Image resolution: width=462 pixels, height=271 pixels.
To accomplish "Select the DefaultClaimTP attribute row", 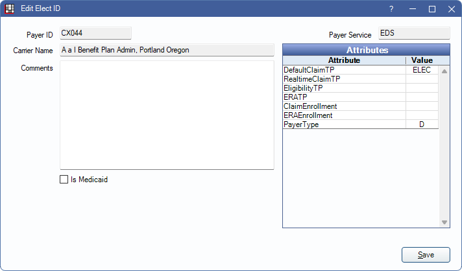I will coord(344,70).
